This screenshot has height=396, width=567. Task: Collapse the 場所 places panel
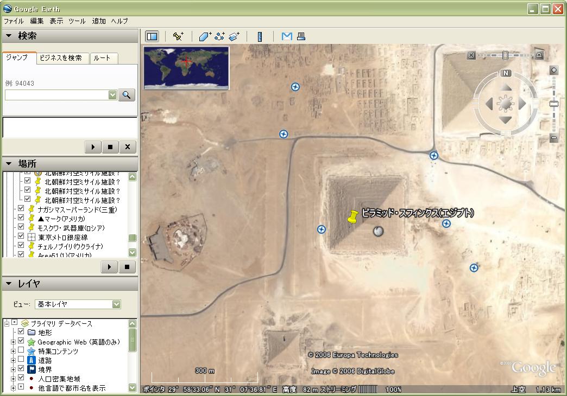click(x=9, y=164)
